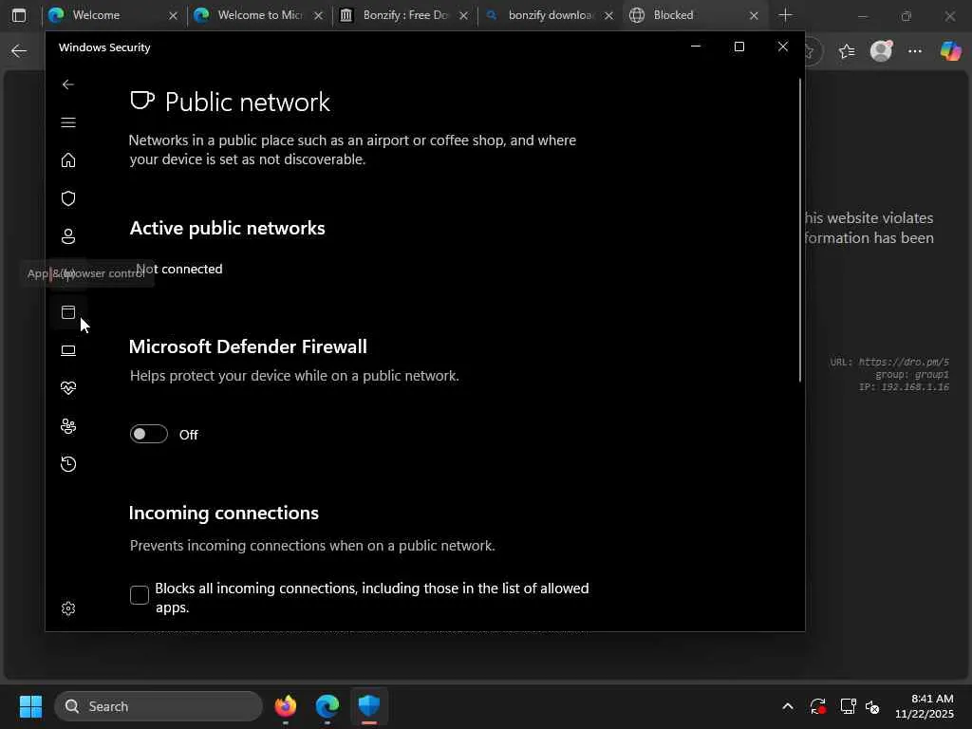Check Blocks all incoming connections box
This screenshot has height=729, width=972.
[140, 595]
